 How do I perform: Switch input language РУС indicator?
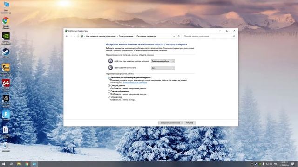pos(276,164)
